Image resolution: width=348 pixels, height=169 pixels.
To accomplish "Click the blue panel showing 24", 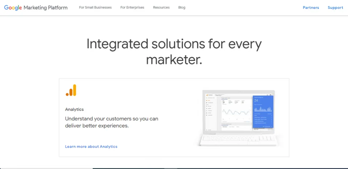I will [x=263, y=112].
